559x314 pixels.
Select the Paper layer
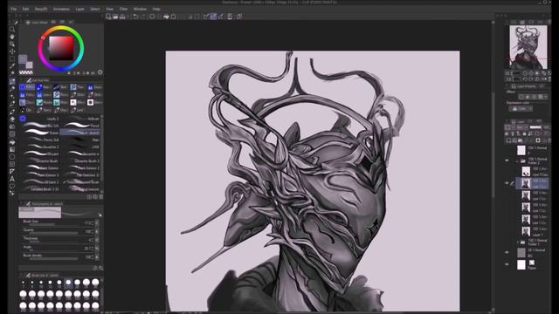(532, 265)
